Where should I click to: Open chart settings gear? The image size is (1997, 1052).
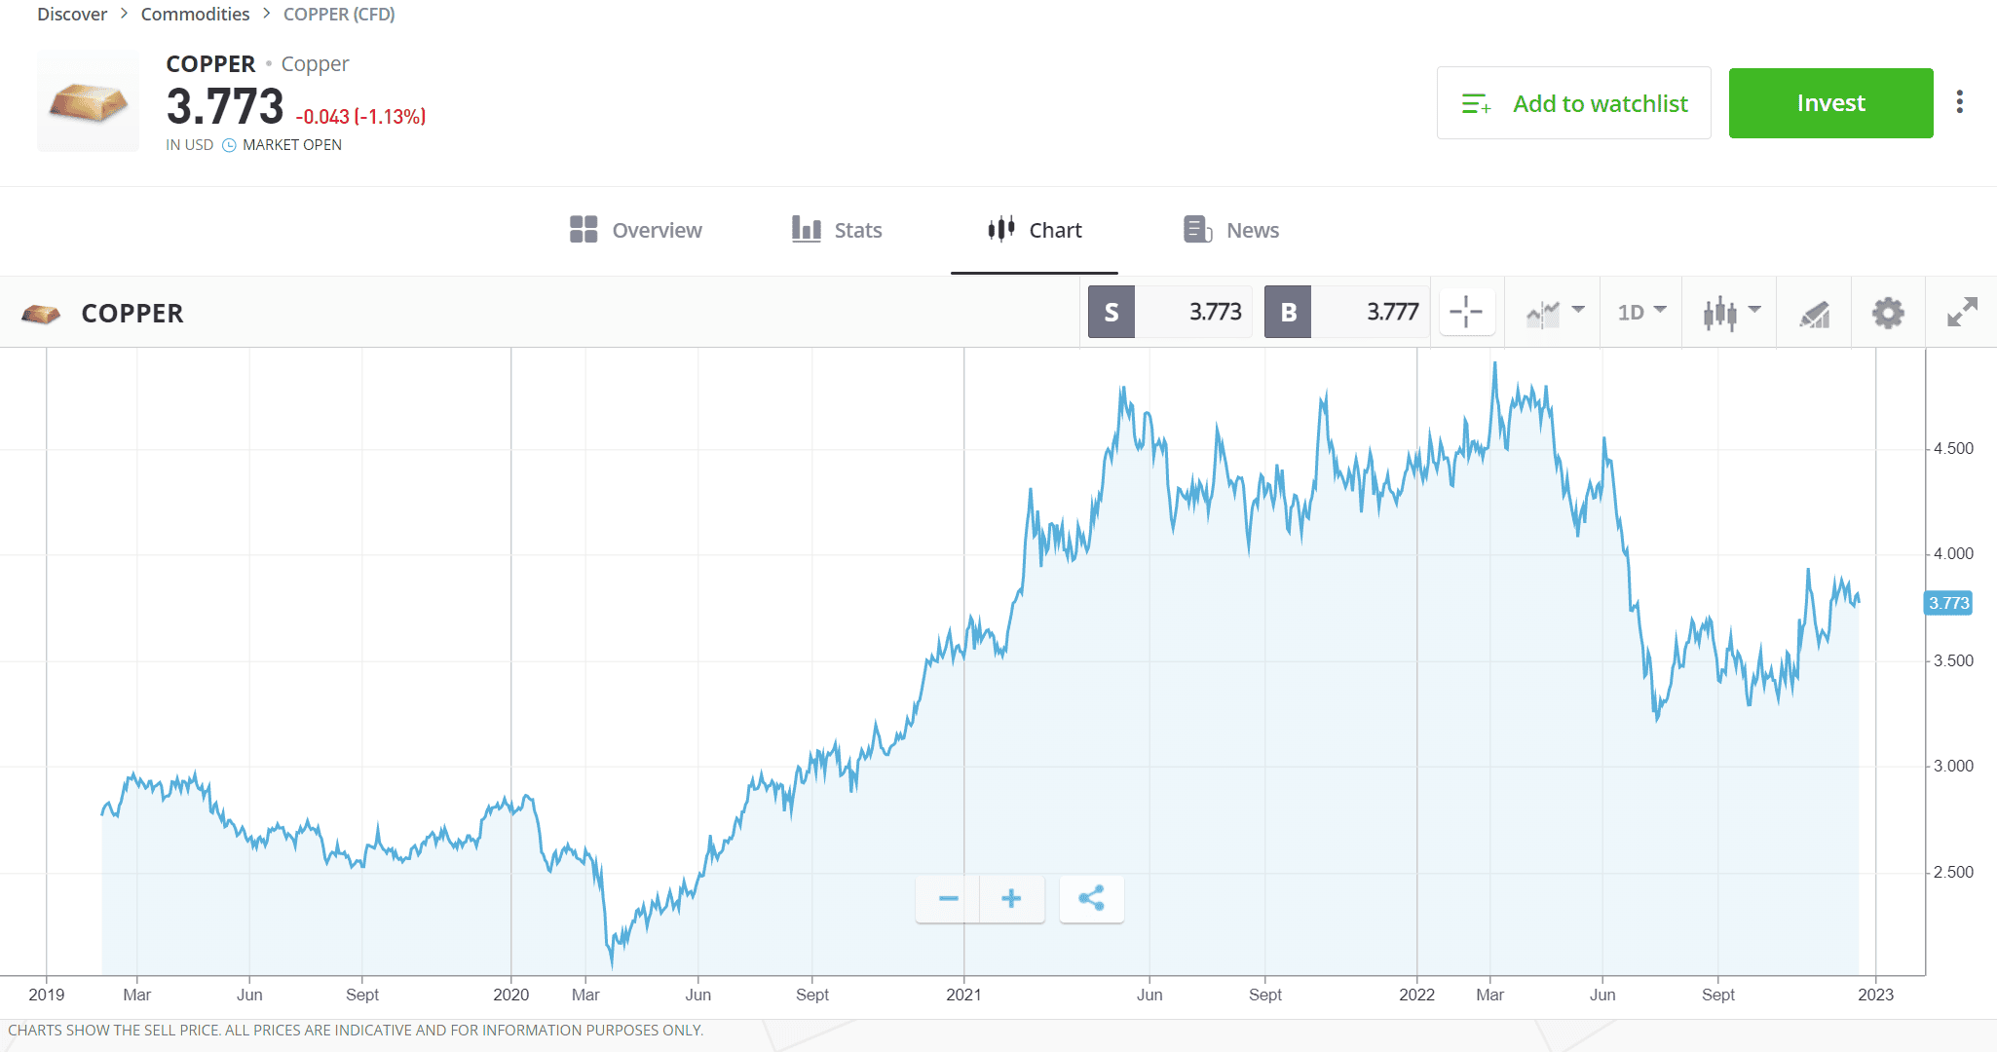[1888, 313]
